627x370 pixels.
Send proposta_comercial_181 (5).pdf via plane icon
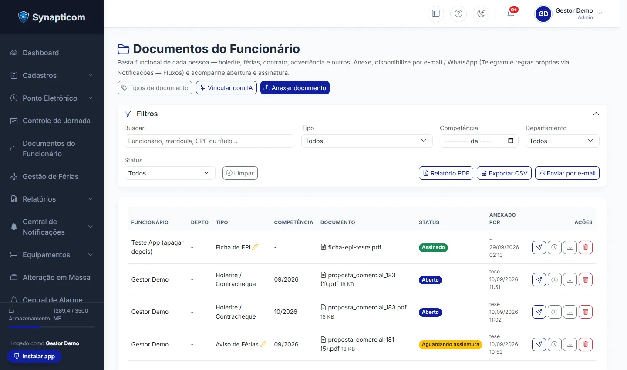point(539,344)
